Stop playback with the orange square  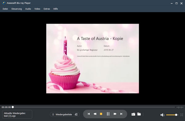pos(101,114)
